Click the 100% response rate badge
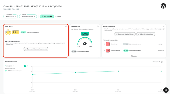Image resolution: width=170 pixels, height=94 pixels. tap(85, 34)
